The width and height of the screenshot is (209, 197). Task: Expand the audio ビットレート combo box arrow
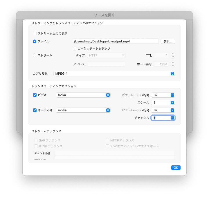point(172,110)
